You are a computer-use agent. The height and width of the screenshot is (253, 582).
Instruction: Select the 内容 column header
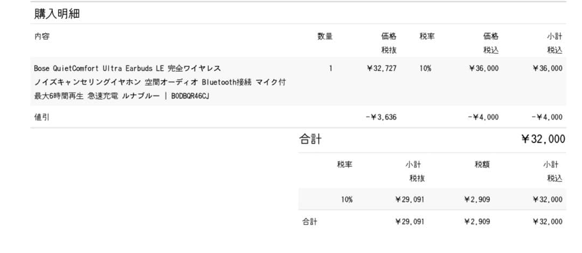coord(42,37)
